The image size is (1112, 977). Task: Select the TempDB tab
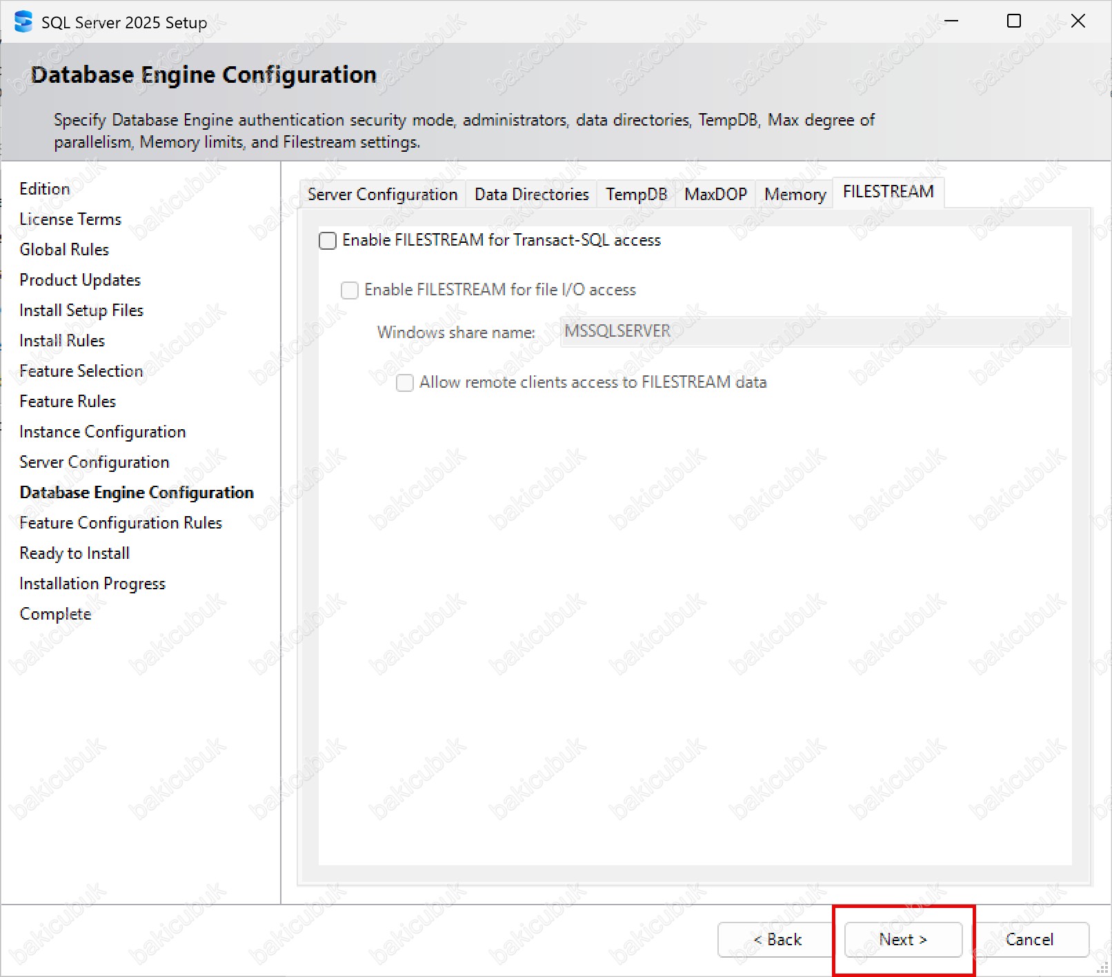click(636, 195)
